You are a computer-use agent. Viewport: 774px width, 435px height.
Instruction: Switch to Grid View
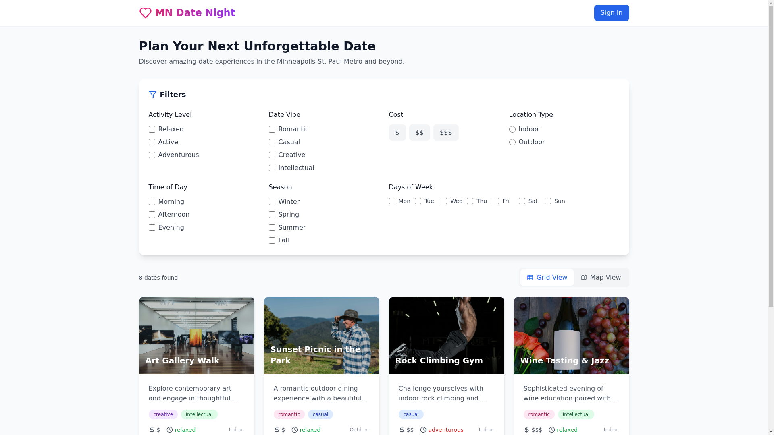(547, 278)
